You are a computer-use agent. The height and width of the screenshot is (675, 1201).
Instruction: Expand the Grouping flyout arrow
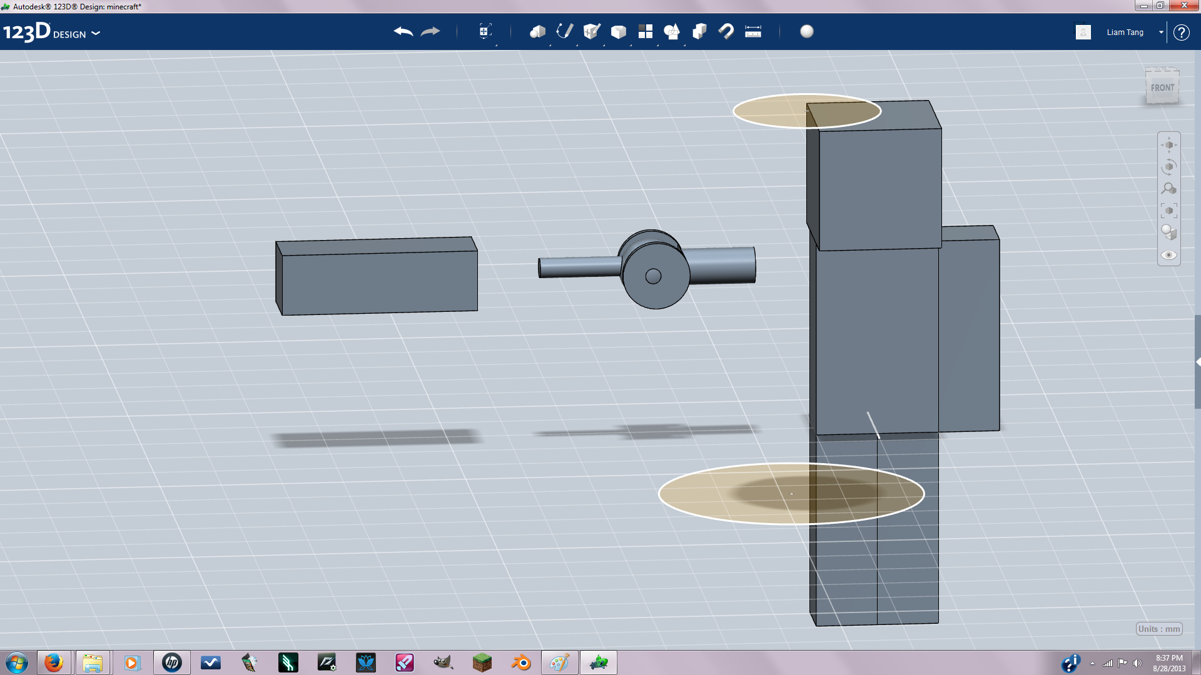[685, 45]
